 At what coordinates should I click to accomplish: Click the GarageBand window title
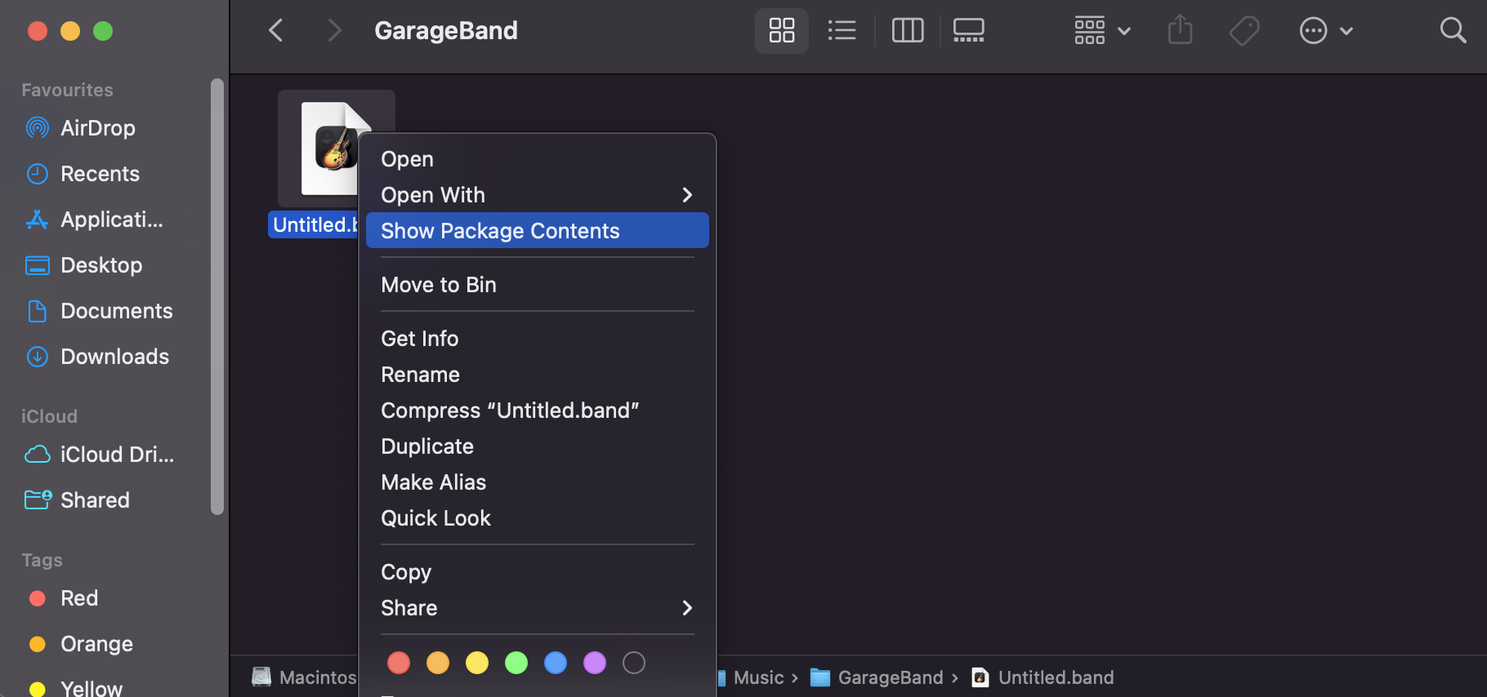point(446,31)
